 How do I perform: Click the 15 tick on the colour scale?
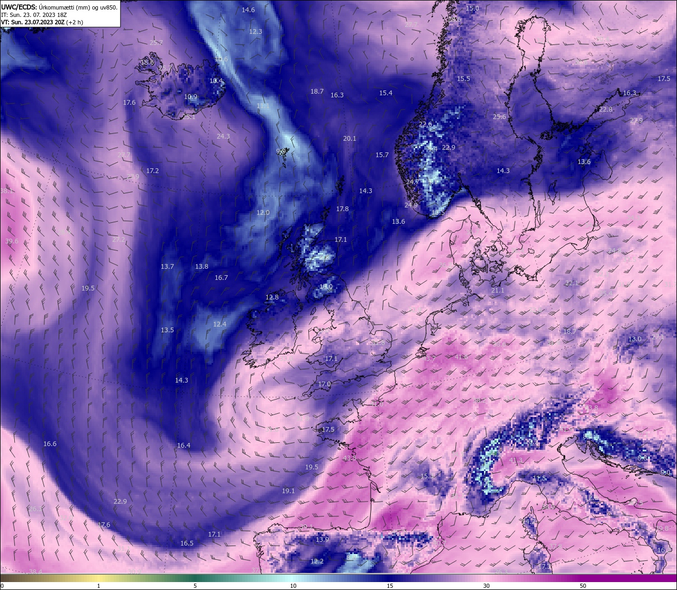pyautogui.click(x=389, y=586)
